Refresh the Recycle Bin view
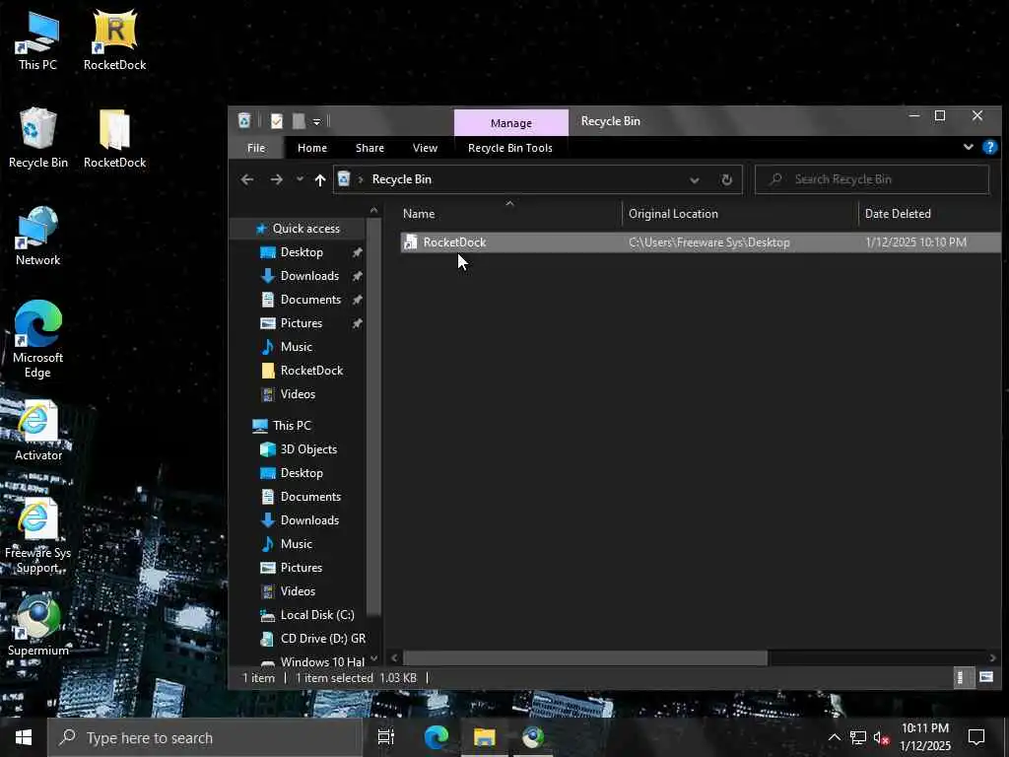 726,180
